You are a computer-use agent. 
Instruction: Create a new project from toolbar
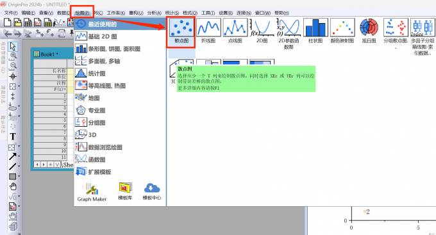coord(8,22)
